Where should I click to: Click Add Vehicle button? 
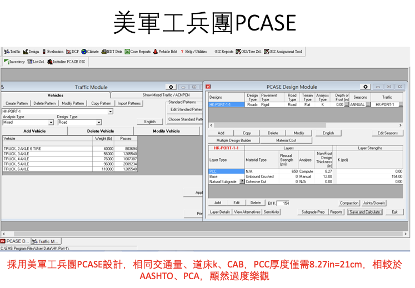click(34, 131)
